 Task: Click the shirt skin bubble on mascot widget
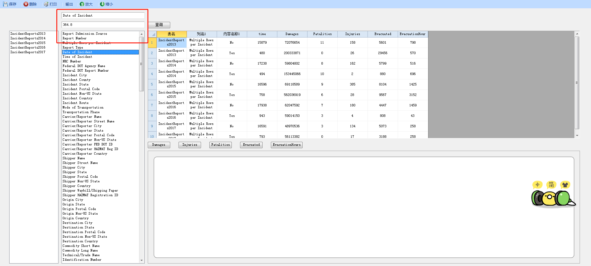coord(565,185)
